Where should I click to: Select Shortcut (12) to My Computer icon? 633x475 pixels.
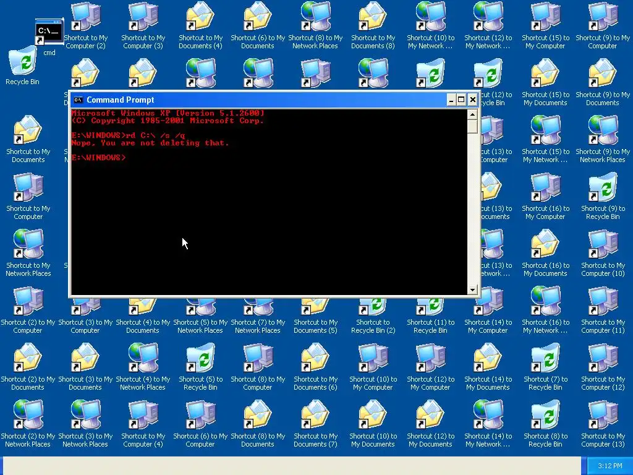(430, 358)
